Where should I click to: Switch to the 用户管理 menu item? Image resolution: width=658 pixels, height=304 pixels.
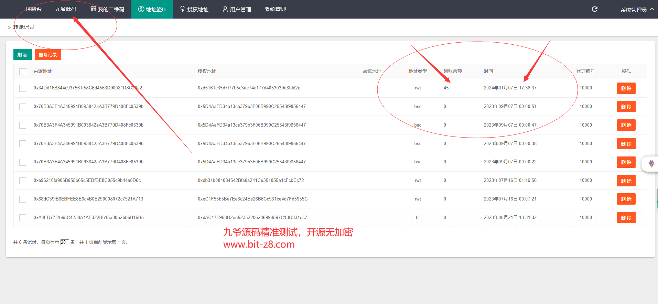[240, 9]
